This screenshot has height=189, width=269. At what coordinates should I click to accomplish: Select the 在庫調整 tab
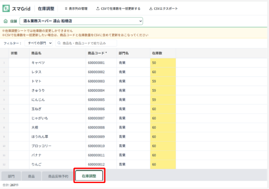(x=89, y=176)
